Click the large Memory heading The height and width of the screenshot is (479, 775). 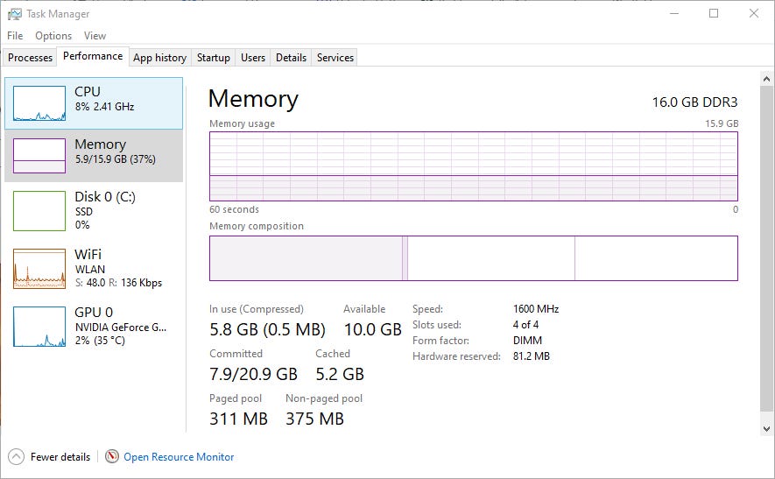(x=253, y=99)
